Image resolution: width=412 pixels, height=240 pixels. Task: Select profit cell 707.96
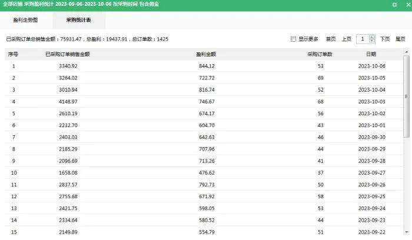tap(207, 149)
